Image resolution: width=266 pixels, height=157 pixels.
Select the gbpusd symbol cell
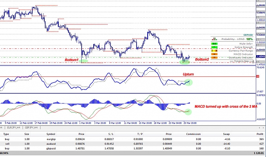pos(51,149)
